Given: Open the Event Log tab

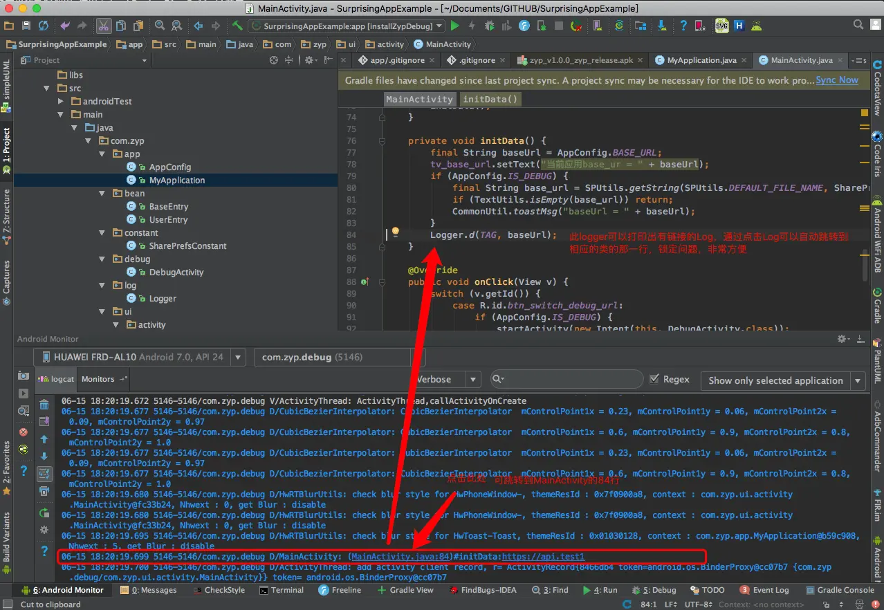Looking at the screenshot, I should pyautogui.click(x=764, y=590).
